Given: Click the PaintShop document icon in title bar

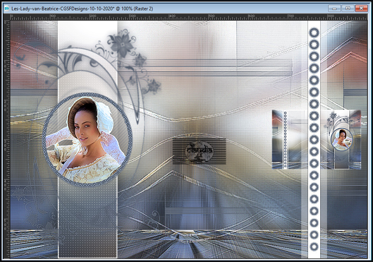Looking at the screenshot, I should click(x=7, y=8).
